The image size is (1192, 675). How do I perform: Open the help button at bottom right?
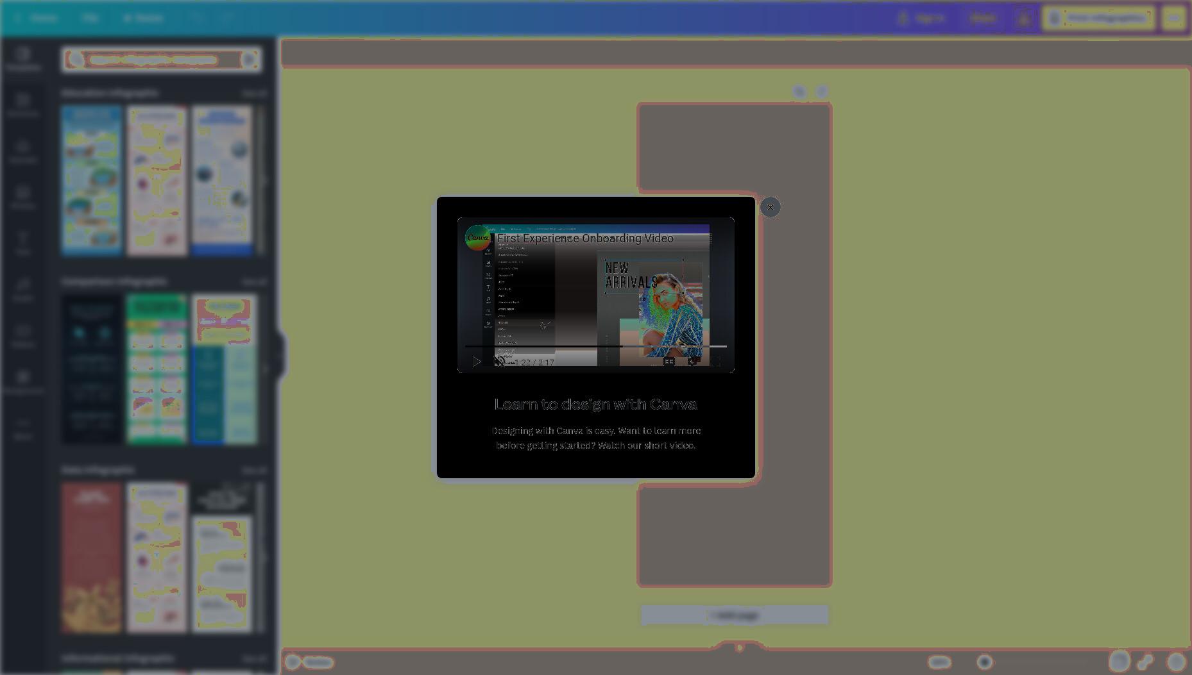tap(1176, 662)
